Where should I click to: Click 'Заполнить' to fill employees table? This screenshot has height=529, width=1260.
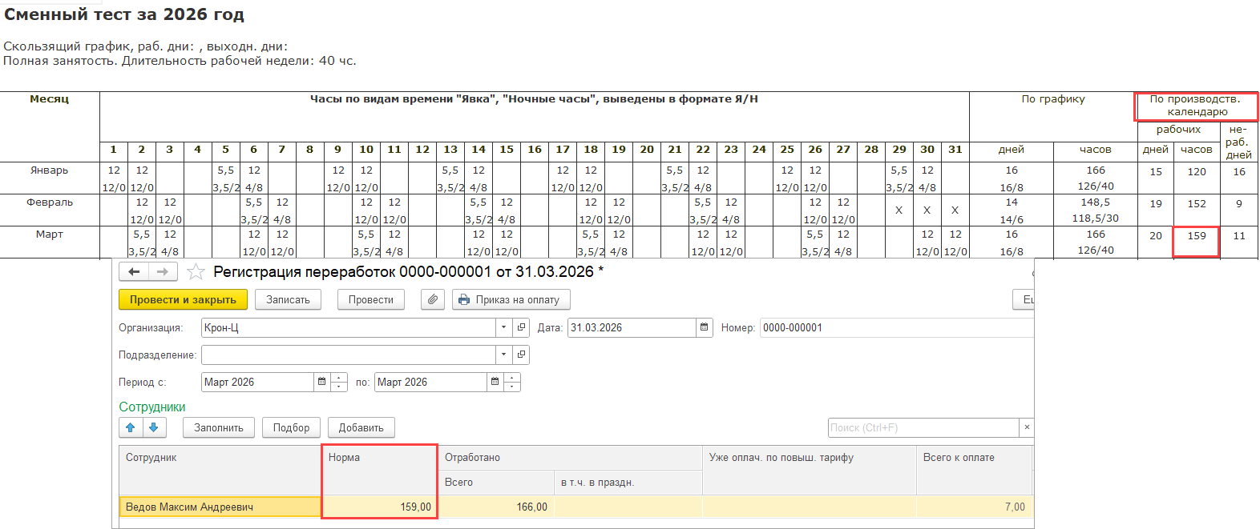(x=218, y=427)
